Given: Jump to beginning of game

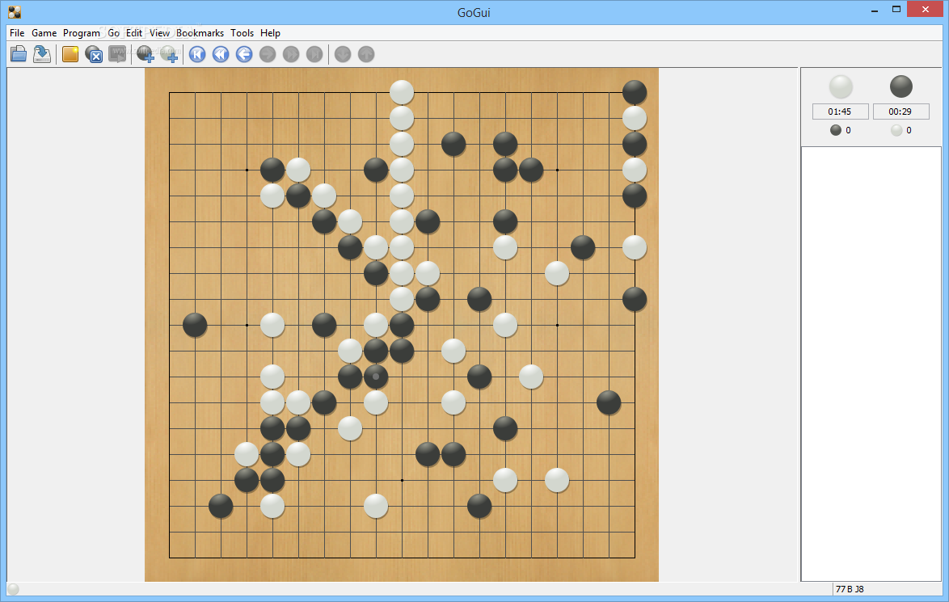Looking at the screenshot, I should [197, 54].
